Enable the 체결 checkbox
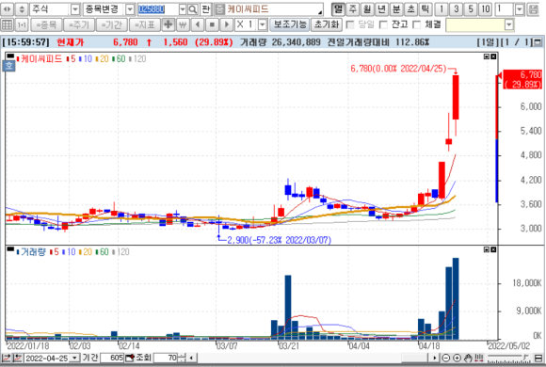The height and width of the screenshot is (367, 546). click(x=416, y=24)
